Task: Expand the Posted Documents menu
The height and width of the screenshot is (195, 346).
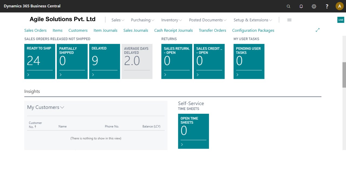Action: pos(208,20)
